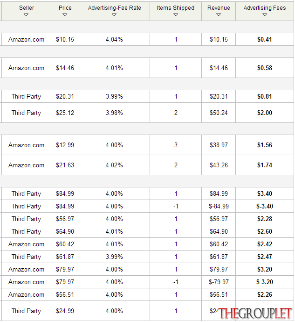Click the Seller column header label
The width and height of the screenshot is (295, 322).
(27, 8)
